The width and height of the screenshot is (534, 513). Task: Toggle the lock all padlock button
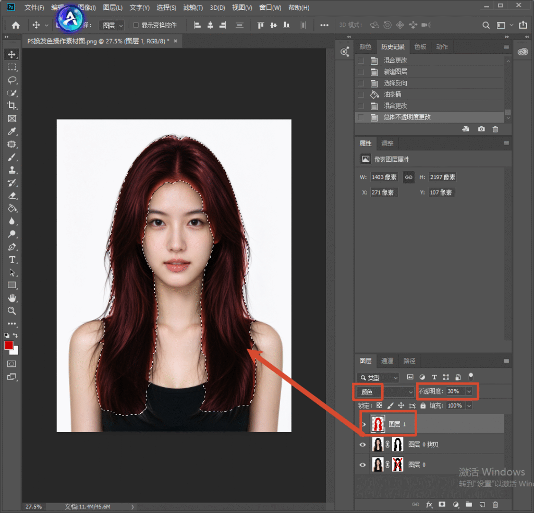coord(423,405)
